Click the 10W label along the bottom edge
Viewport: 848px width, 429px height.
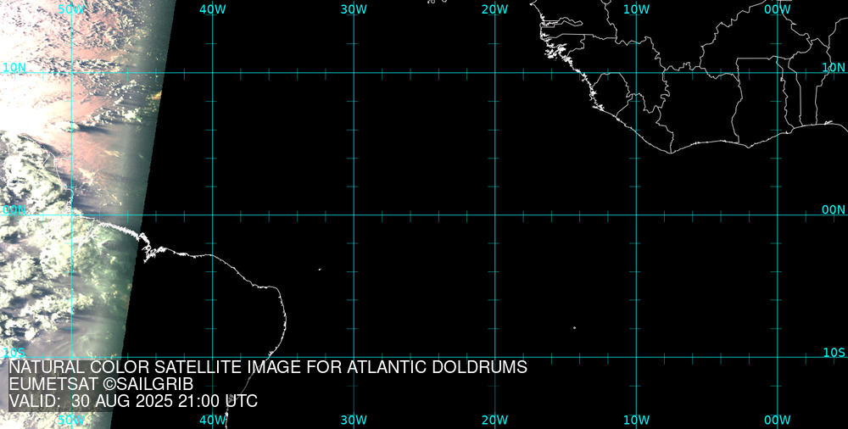click(637, 420)
